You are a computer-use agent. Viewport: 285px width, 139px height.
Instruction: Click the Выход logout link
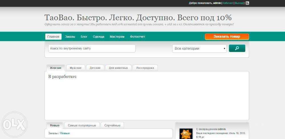point(239,3)
